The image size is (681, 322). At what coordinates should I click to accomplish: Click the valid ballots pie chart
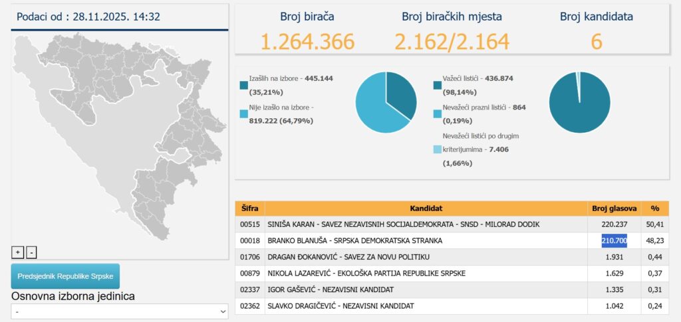click(x=579, y=102)
